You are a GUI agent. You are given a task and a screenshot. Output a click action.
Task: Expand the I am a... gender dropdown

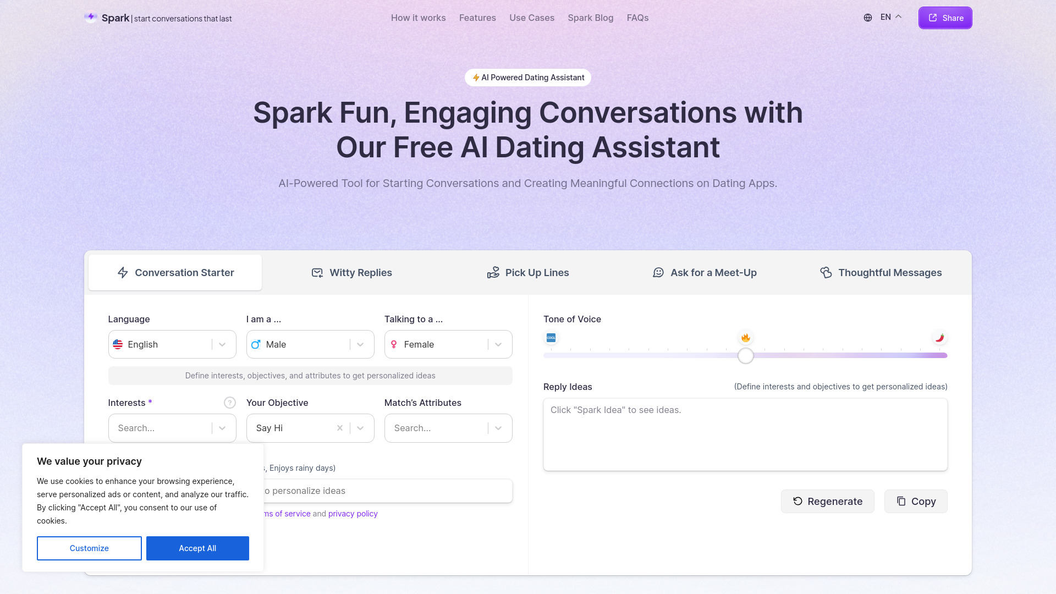click(x=360, y=344)
